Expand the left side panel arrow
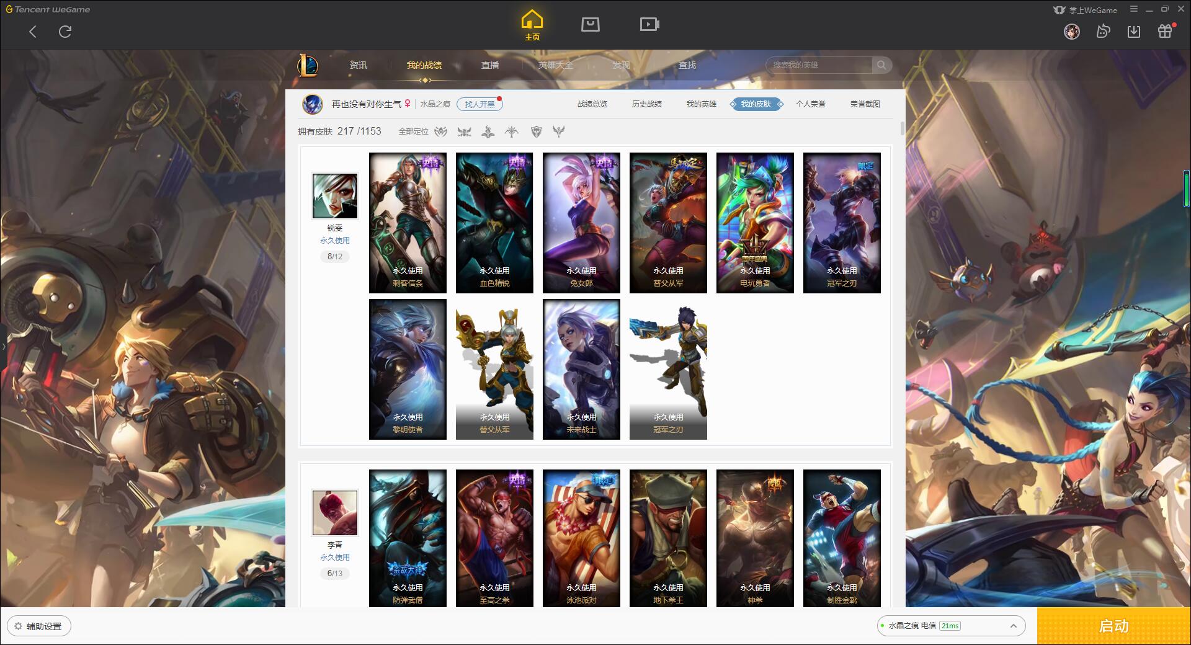The height and width of the screenshot is (645, 1191). click(3, 346)
